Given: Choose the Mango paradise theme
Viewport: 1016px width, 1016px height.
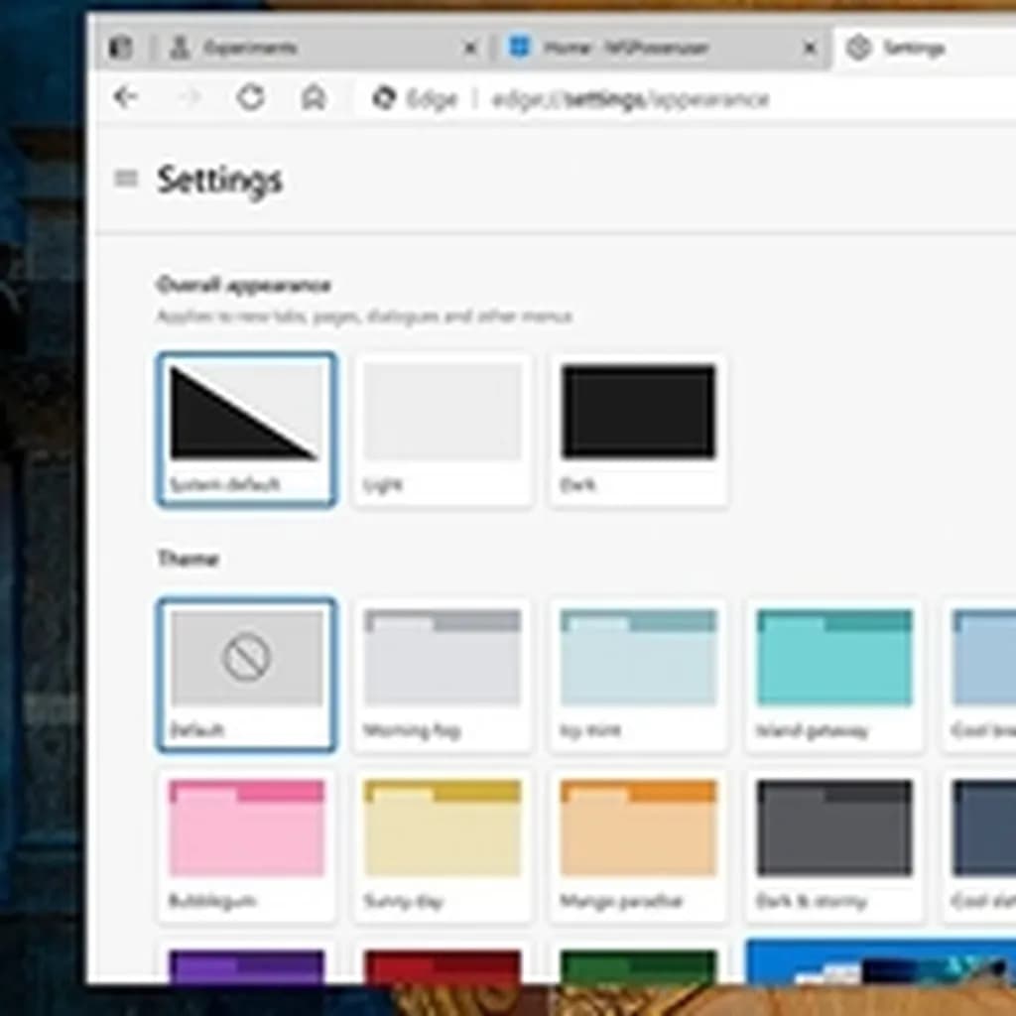Looking at the screenshot, I should point(638,845).
